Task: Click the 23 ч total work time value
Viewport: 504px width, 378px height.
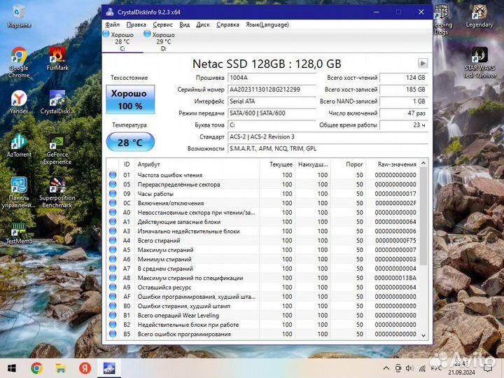Action: point(404,125)
